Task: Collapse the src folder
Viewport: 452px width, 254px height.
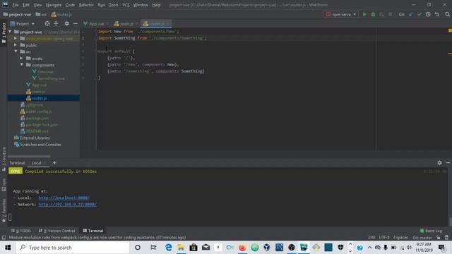Action: coord(16,52)
